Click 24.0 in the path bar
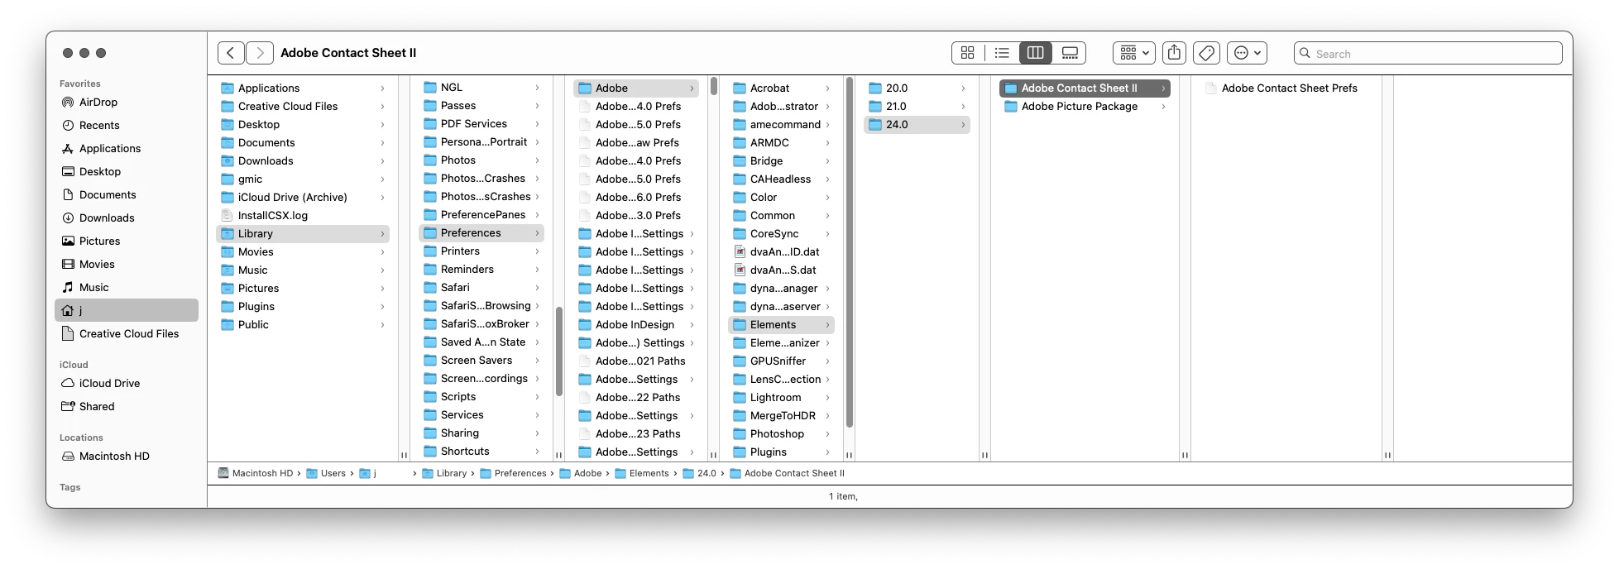The height and width of the screenshot is (569, 1619). (x=699, y=474)
